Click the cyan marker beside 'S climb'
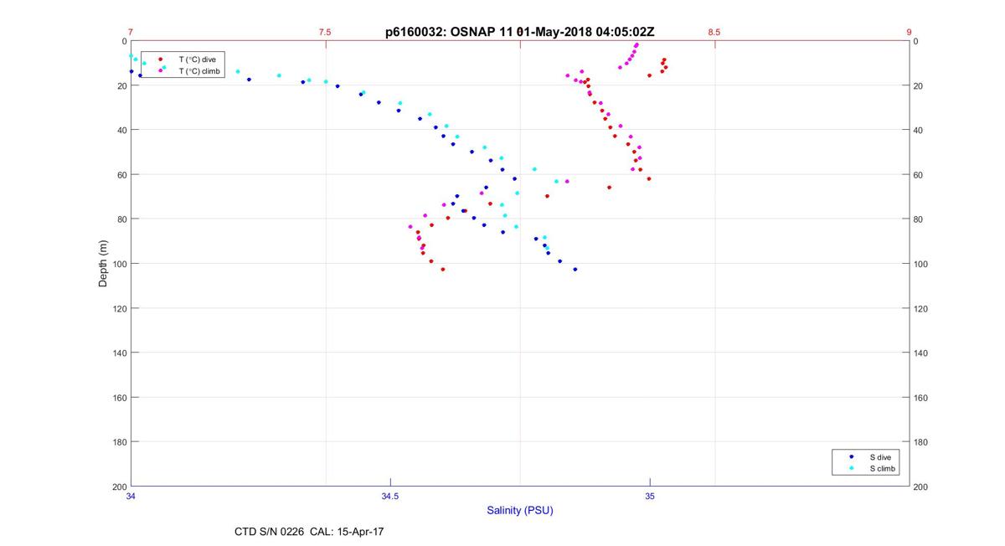 pos(851,469)
